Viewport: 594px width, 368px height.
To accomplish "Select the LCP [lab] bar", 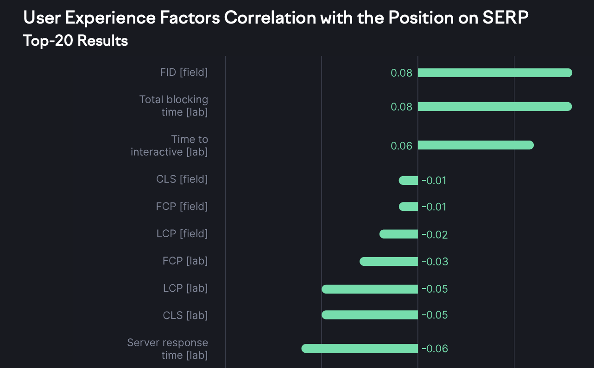I will click(370, 289).
